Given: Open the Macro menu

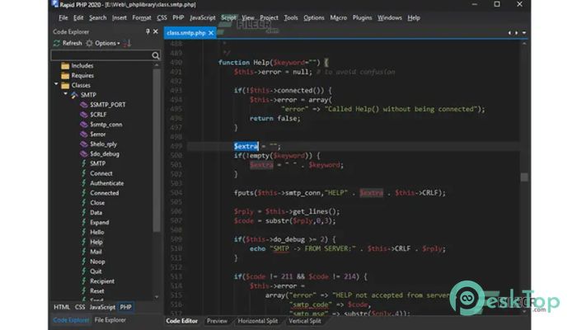Looking at the screenshot, I should point(338,17).
